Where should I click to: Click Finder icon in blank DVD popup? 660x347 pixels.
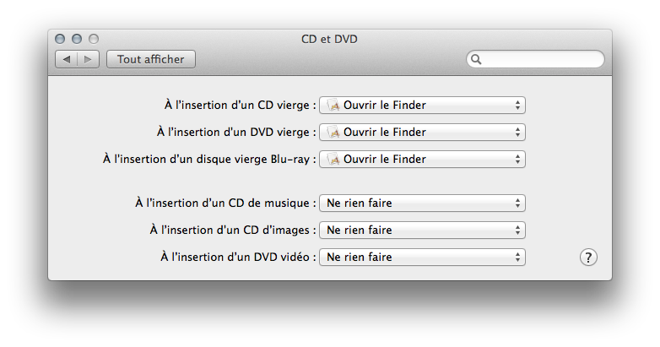tap(333, 133)
